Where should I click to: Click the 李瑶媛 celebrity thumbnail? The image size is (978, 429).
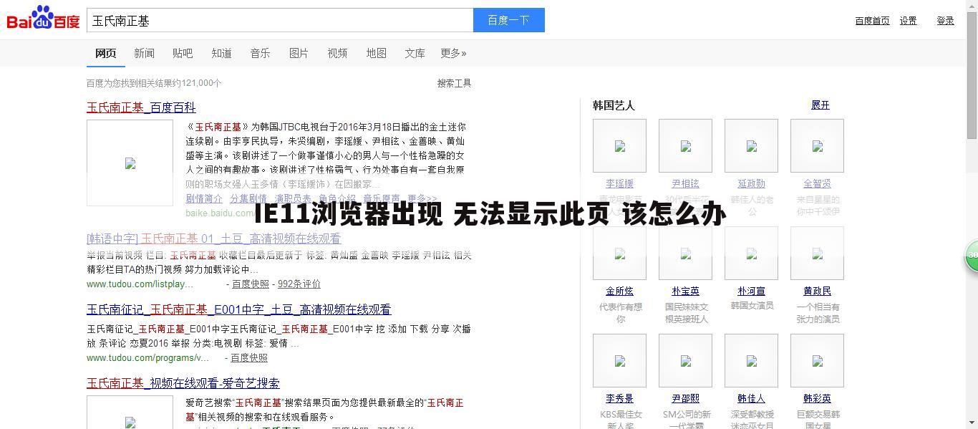(x=619, y=145)
